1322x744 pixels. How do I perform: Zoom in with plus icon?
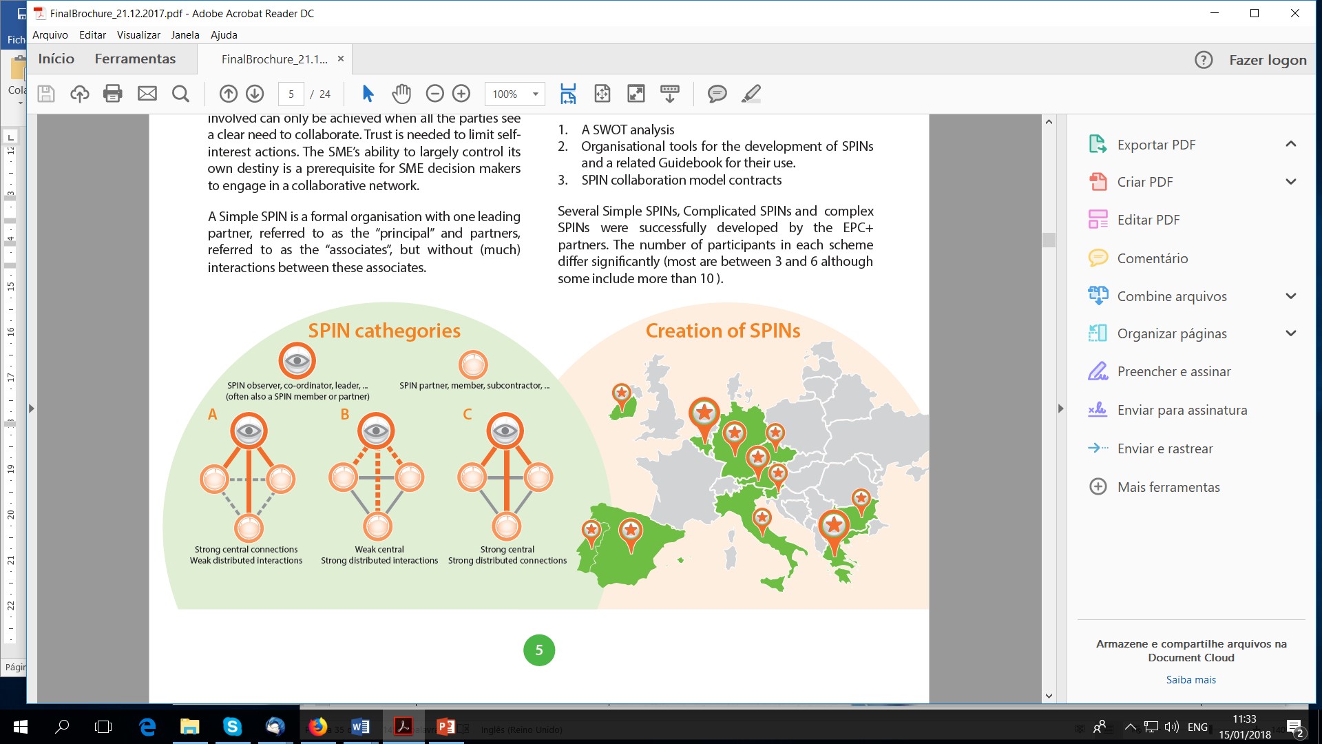click(461, 94)
